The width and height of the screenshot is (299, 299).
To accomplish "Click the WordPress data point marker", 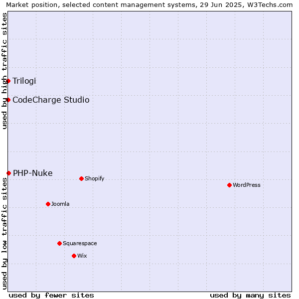I will (x=229, y=185).
